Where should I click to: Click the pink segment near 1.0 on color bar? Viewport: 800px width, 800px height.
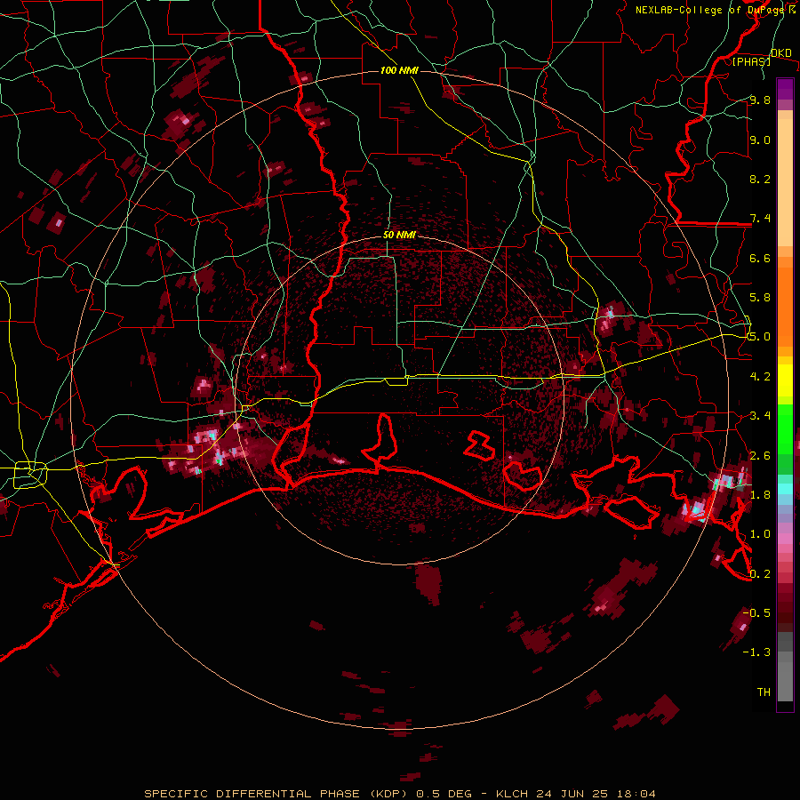(x=785, y=539)
